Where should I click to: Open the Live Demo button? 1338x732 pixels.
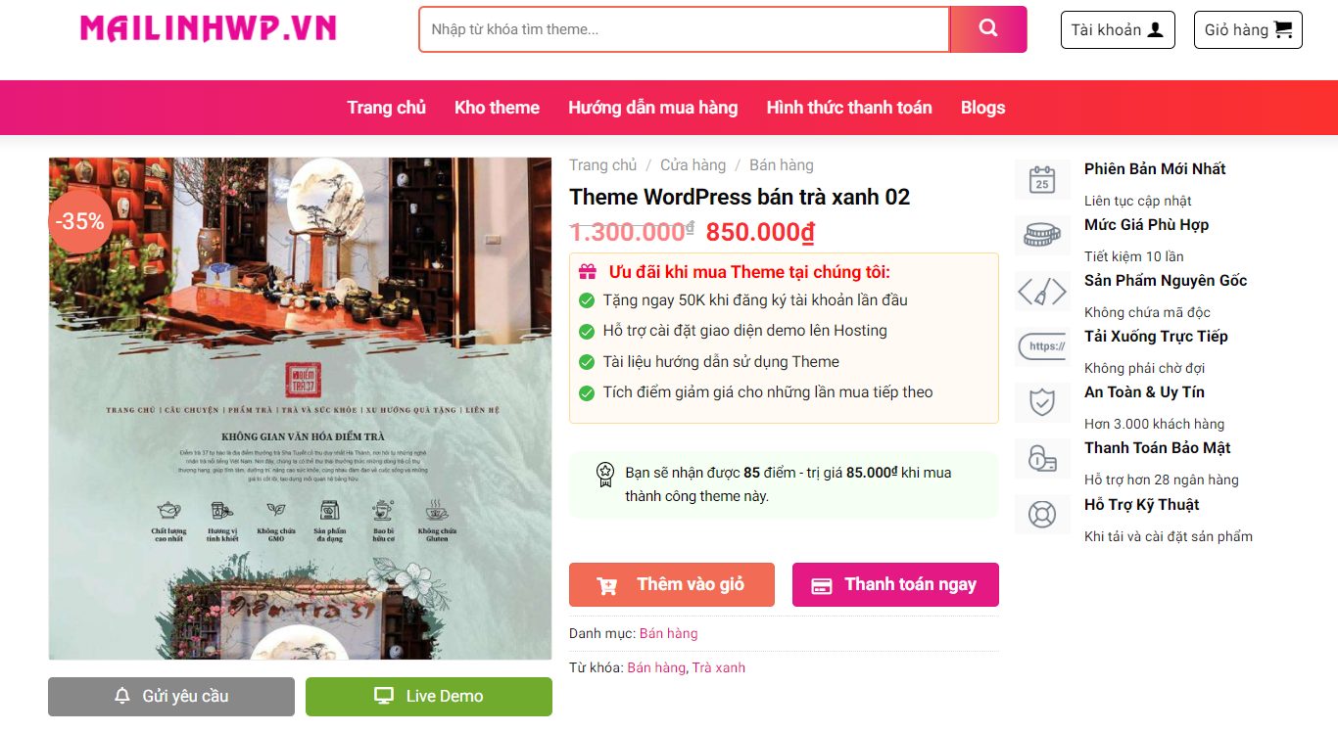[x=429, y=697]
